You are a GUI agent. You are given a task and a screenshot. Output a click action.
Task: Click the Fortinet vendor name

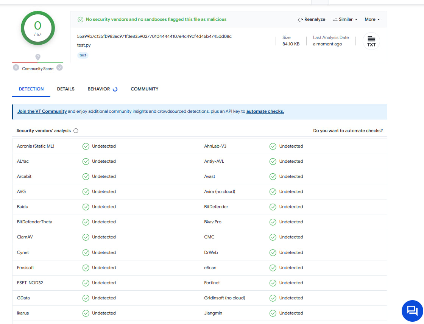(x=212, y=283)
